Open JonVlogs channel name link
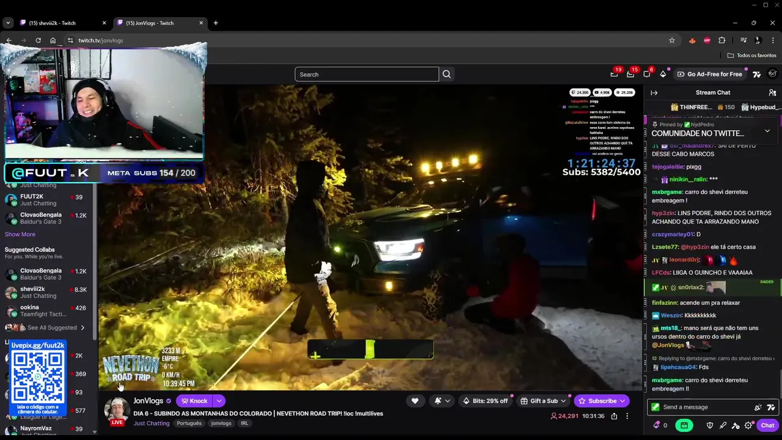Image resolution: width=782 pixels, height=440 pixels. point(148,401)
